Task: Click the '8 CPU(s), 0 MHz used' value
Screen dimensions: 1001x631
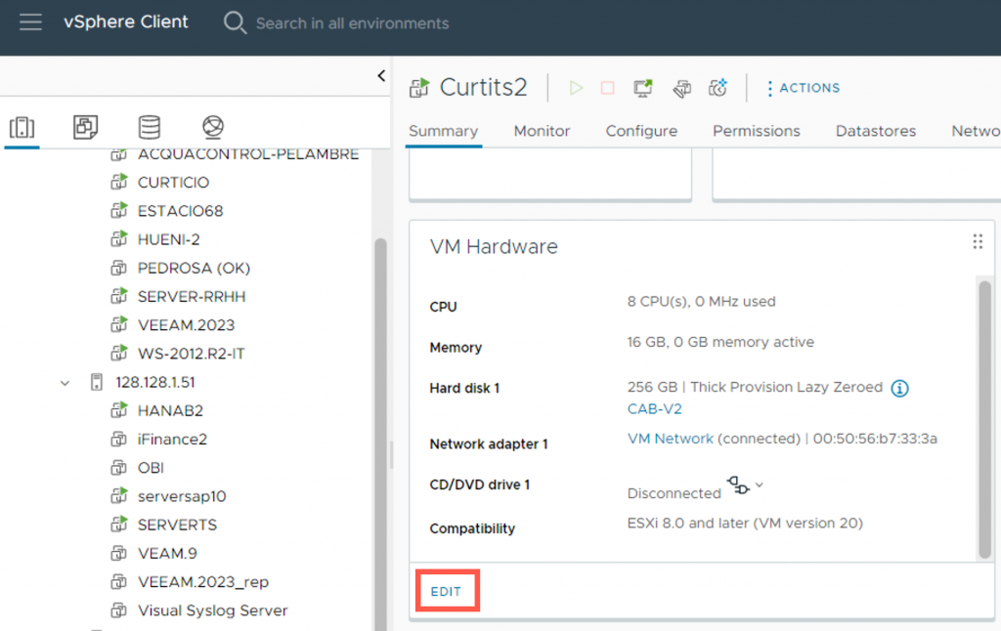Action: click(x=701, y=302)
